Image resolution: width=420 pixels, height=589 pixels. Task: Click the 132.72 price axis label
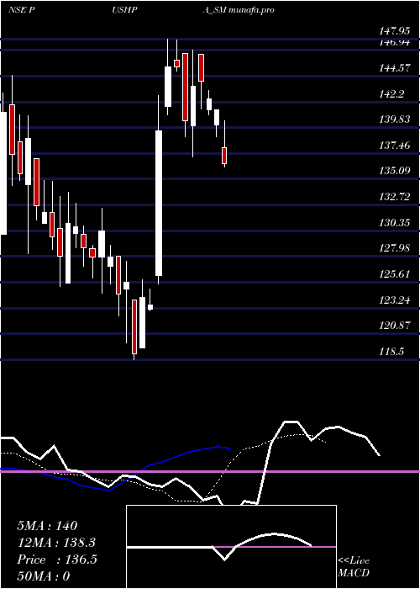coord(394,197)
